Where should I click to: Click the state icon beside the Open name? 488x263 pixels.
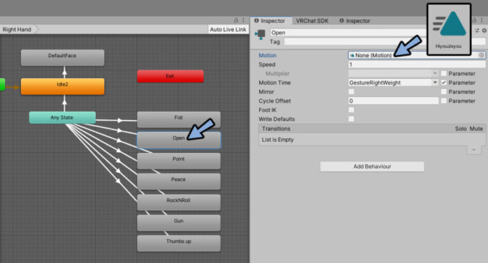[x=260, y=36]
